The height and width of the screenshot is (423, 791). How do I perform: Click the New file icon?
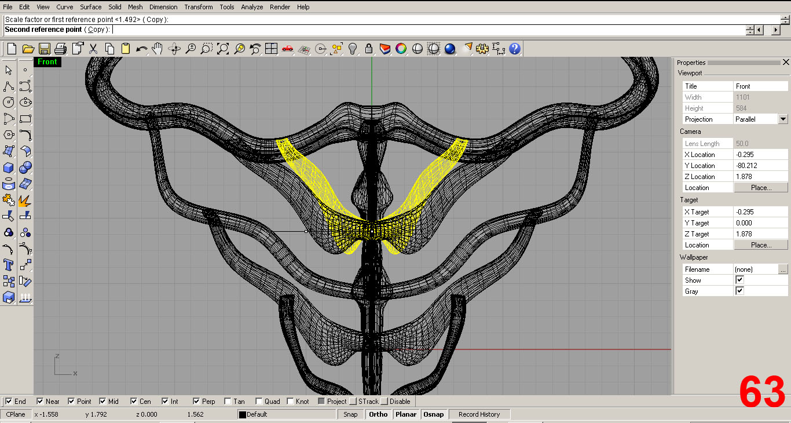coord(11,49)
